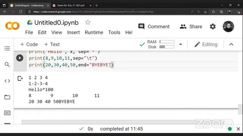Click output line 20 30 40 50BYEBYE
243x136 pixels.
point(52,102)
